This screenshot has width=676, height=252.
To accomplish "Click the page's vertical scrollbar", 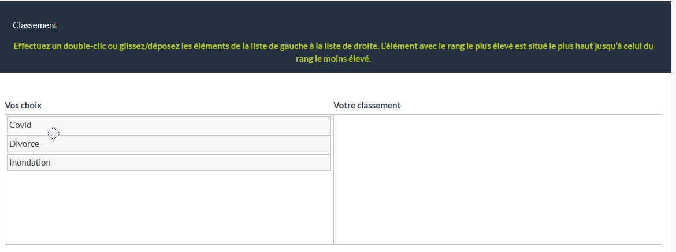I will [x=673, y=126].
